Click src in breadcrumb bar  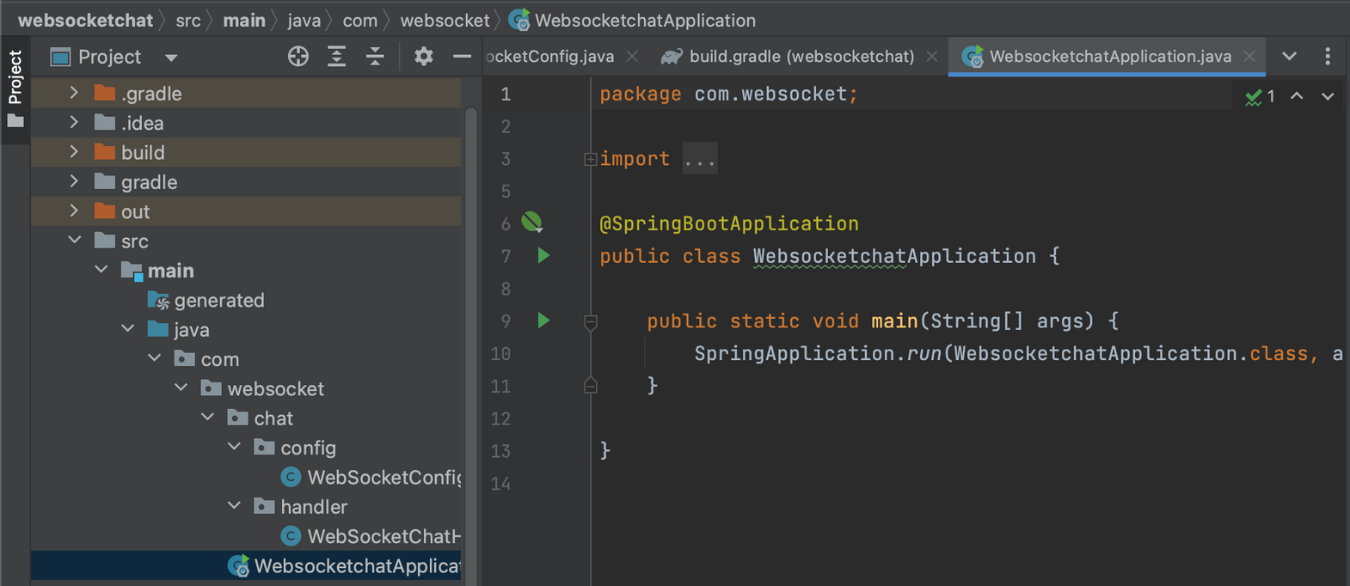tap(188, 20)
